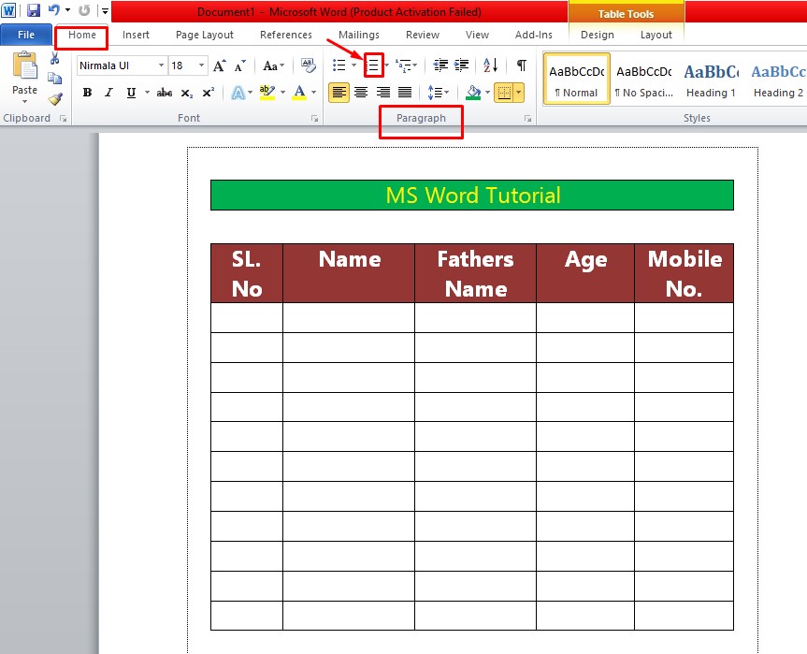Switch to the Insert tab

click(x=136, y=35)
